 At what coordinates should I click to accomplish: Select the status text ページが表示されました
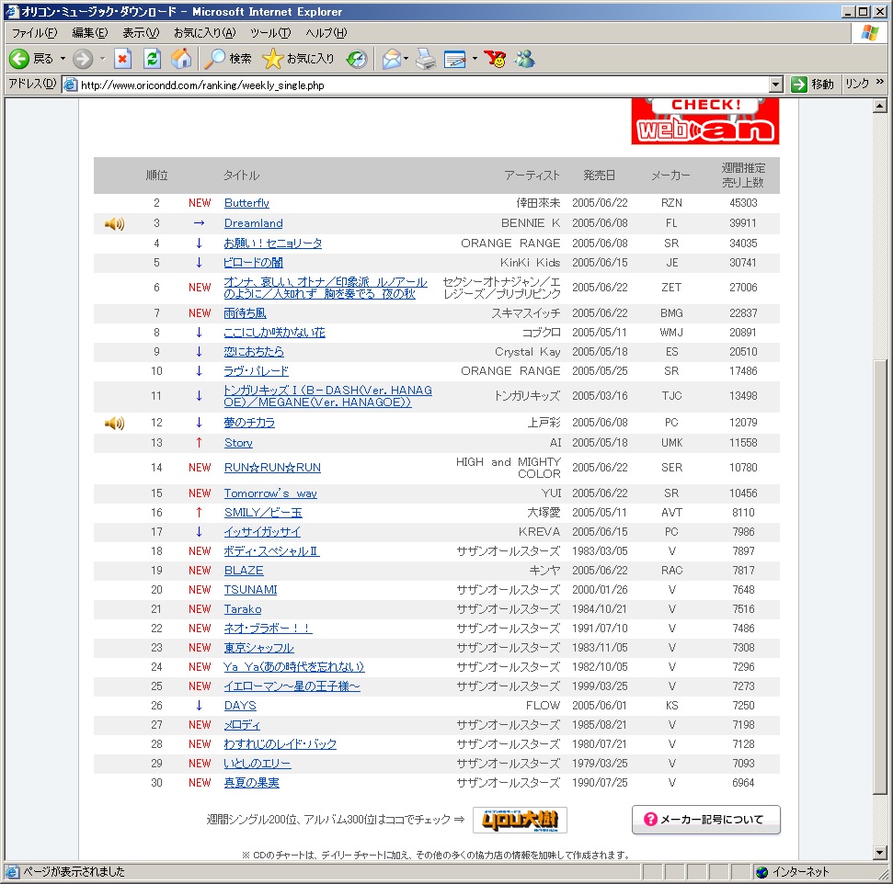(x=74, y=872)
